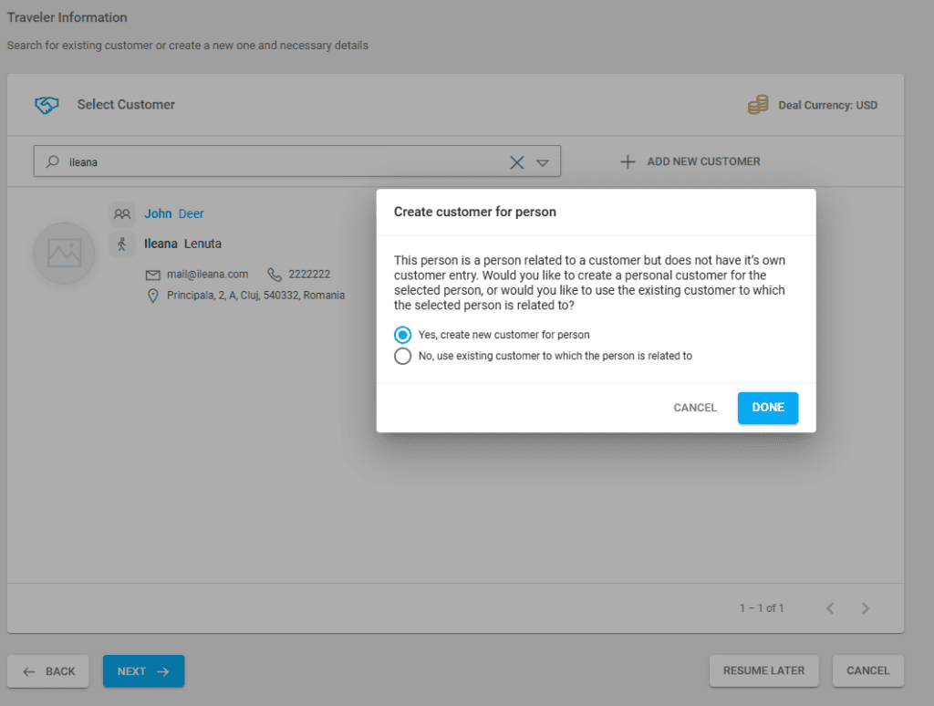The image size is (934, 706).
Task: Click the phone icon next to 2222222
Action: (275, 275)
